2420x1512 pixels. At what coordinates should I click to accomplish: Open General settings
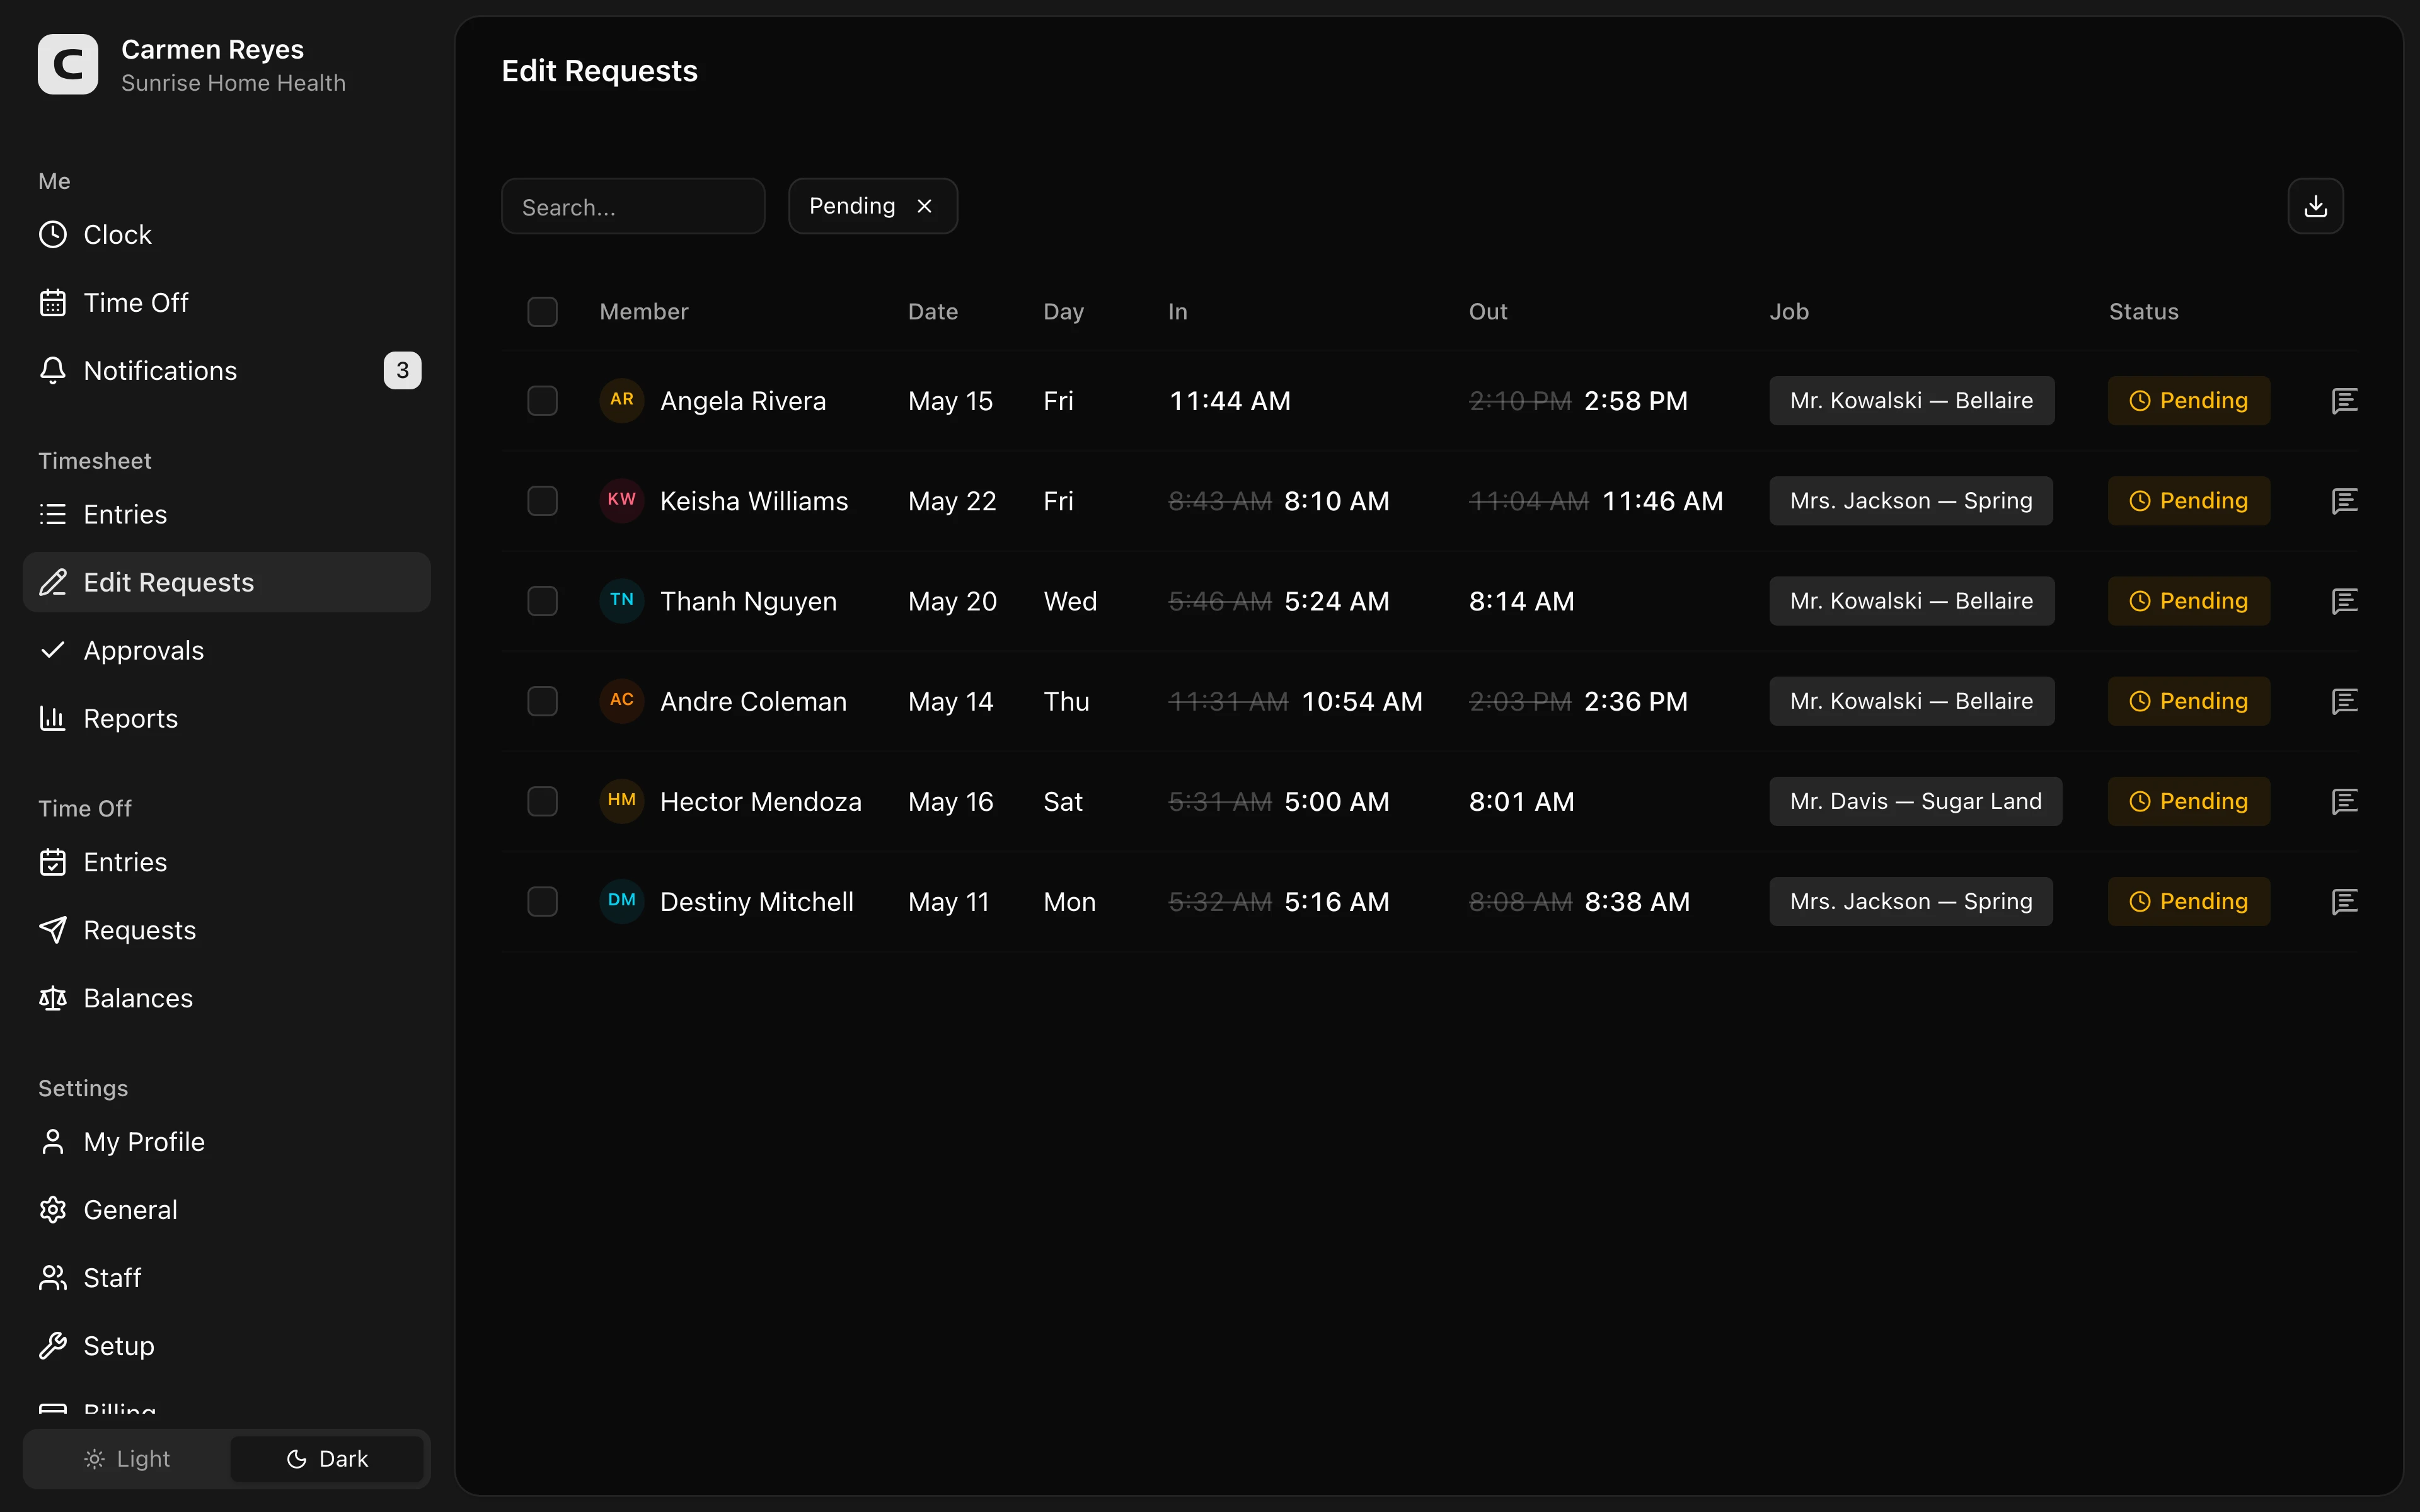(227, 1210)
